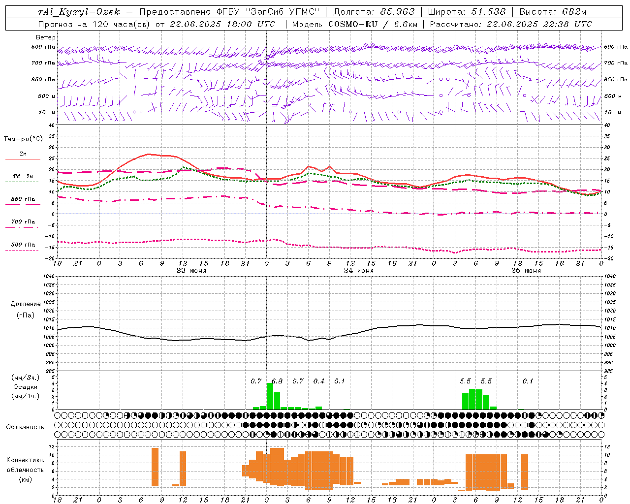
Task: Click the model name COSMO-RU / 6.6км
Action: coord(373,24)
